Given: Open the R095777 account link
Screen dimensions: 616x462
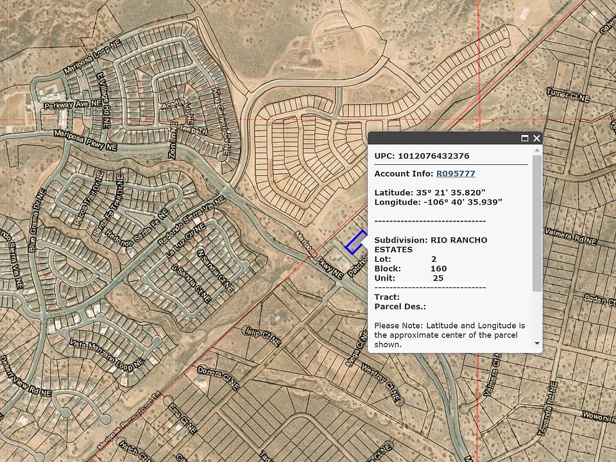Looking at the screenshot, I should point(456,174).
